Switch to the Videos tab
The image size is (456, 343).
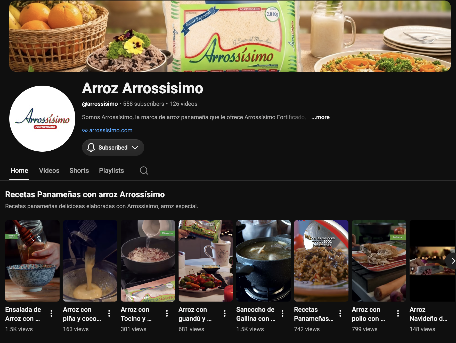point(49,170)
